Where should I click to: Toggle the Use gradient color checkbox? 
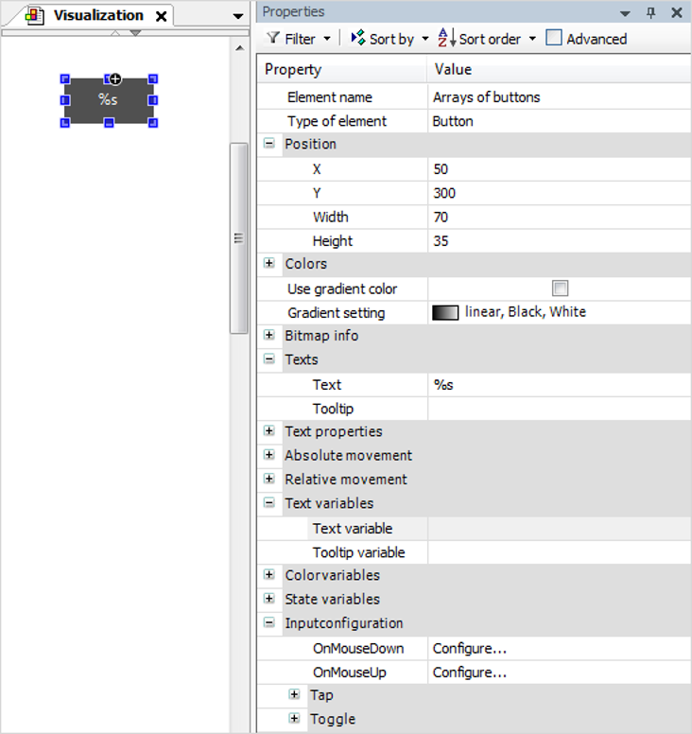click(560, 288)
